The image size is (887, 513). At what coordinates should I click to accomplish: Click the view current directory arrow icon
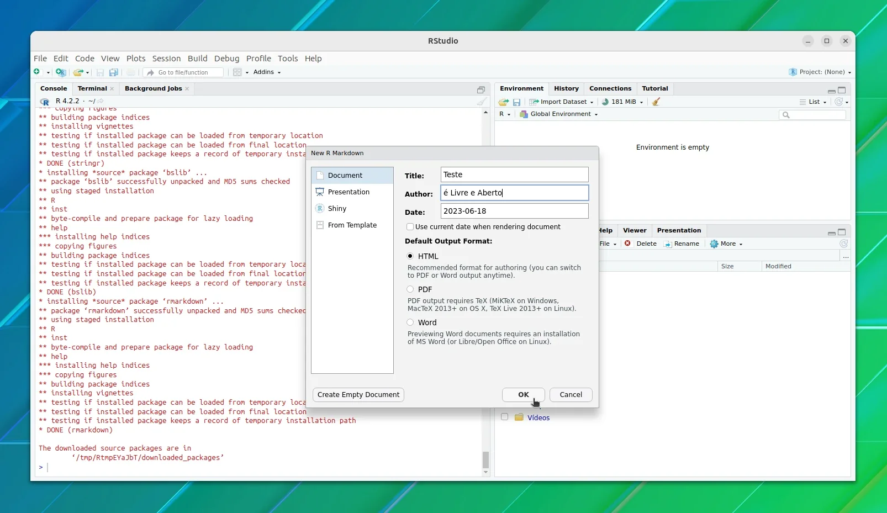tap(101, 102)
